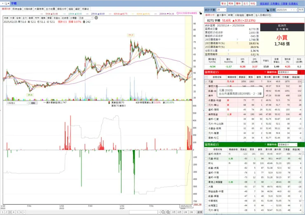The image size is (305, 215).
Task: Click the 細節 button beside indicator dropdown
Action: tap(33, 103)
